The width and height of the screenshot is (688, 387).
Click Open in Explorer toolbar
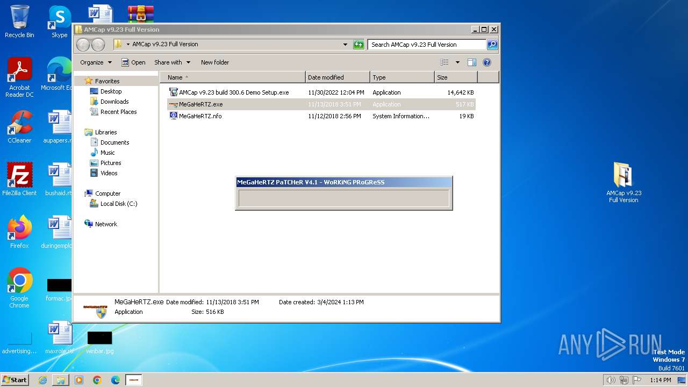click(133, 62)
